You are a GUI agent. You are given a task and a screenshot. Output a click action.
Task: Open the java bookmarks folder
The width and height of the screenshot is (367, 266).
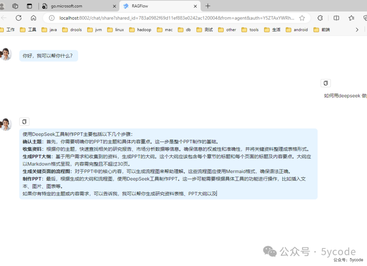click(x=49, y=30)
